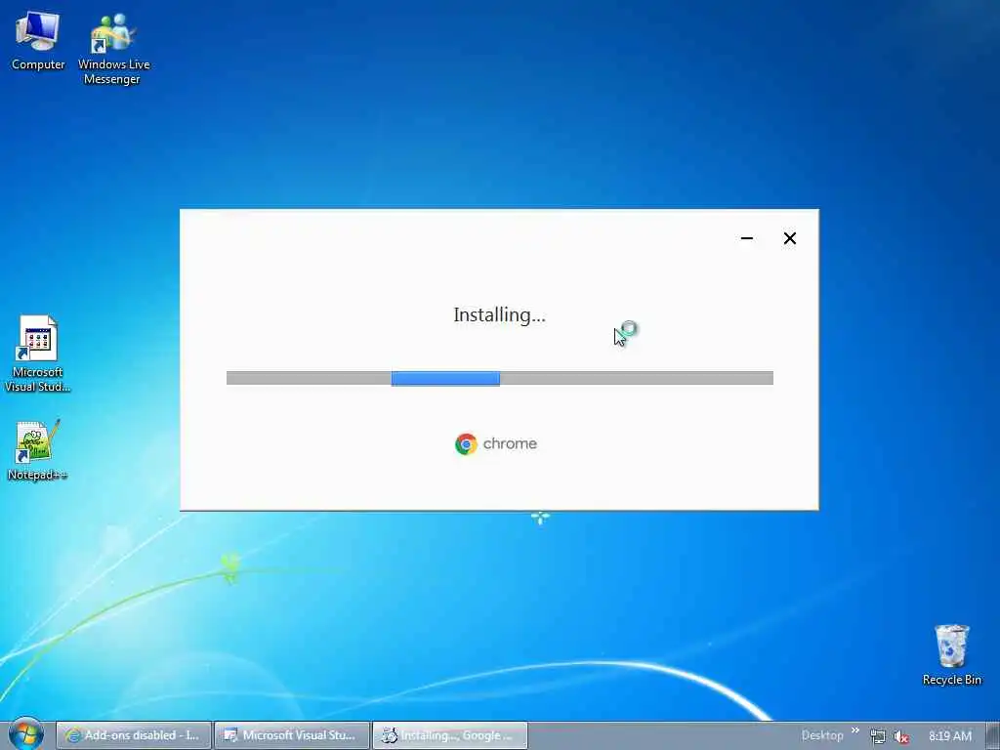This screenshot has width=1000, height=750.
Task: Click the Chrome logo in installer
Action: [466, 444]
